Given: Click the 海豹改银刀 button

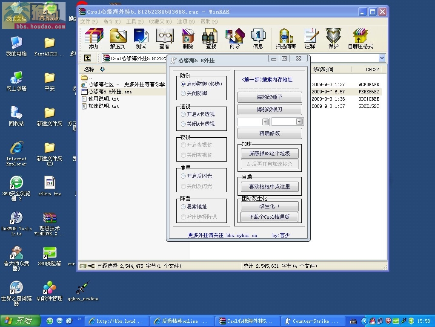Looking at the screenshot, I should (x=270, y=110).
